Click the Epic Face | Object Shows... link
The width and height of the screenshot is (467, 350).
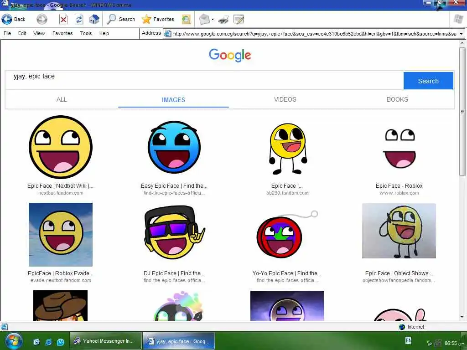(399, 273)
